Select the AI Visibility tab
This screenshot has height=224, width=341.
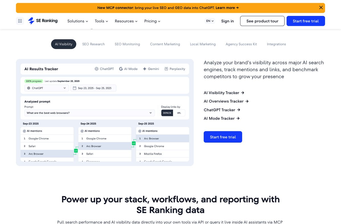(x=64, y=44)
